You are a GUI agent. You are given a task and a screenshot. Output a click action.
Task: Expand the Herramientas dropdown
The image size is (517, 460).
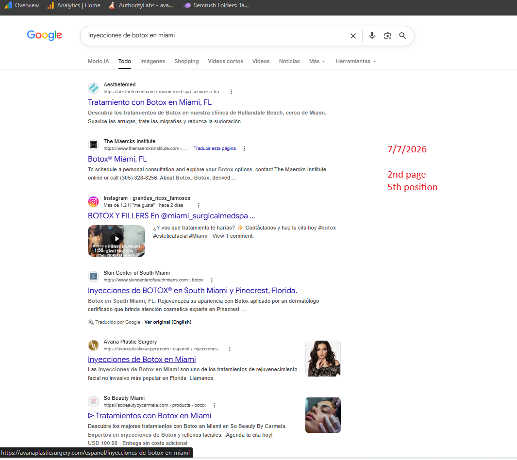356,61
